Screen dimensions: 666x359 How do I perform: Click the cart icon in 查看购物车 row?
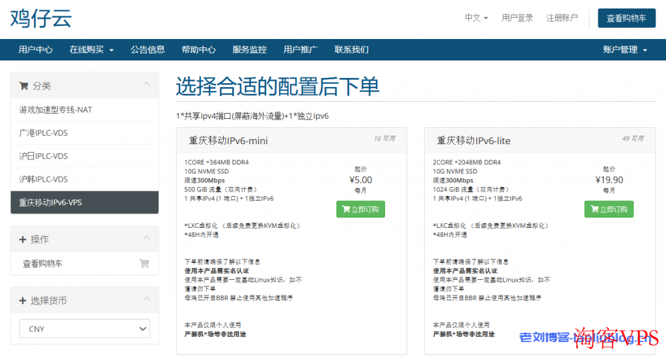(x=144, y=264)
